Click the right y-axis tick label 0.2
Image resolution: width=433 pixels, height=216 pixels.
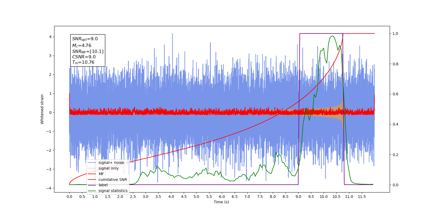pyautogui.click(x=395, y=155)
